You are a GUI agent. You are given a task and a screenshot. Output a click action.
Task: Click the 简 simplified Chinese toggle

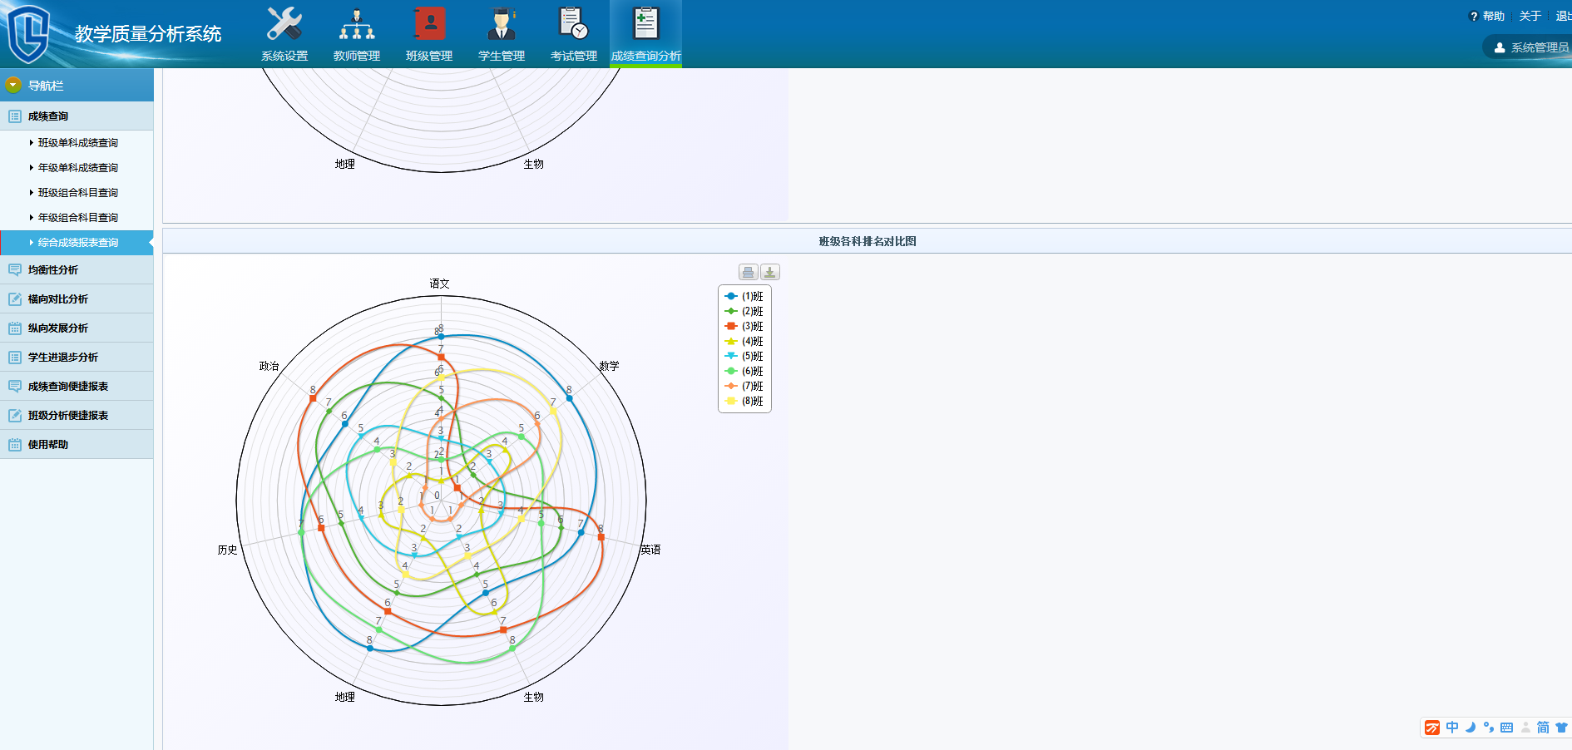[x=1543, y=728]
